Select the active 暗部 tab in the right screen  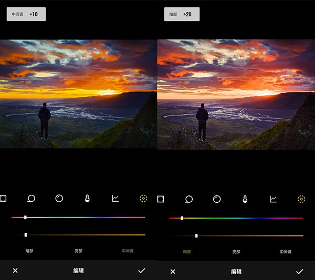point(187,252)
